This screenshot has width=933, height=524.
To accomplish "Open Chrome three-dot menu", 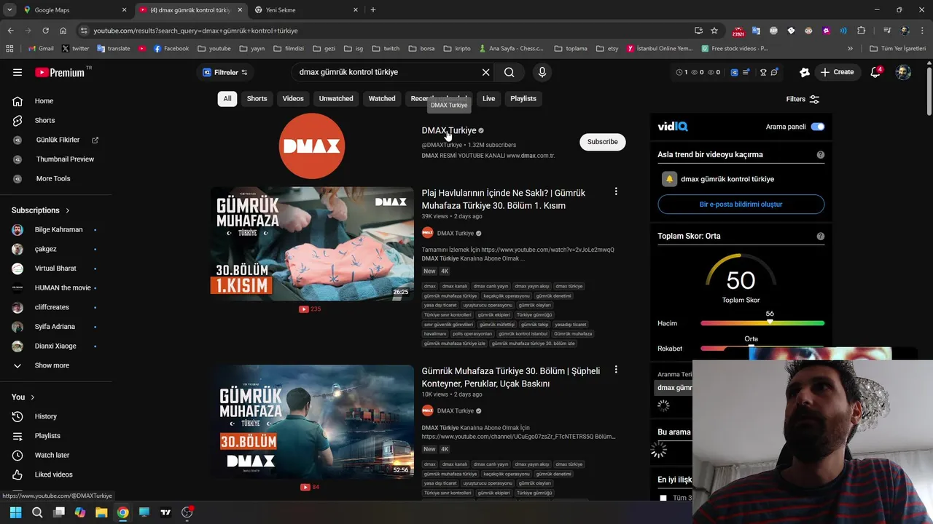I will [922, 31].
